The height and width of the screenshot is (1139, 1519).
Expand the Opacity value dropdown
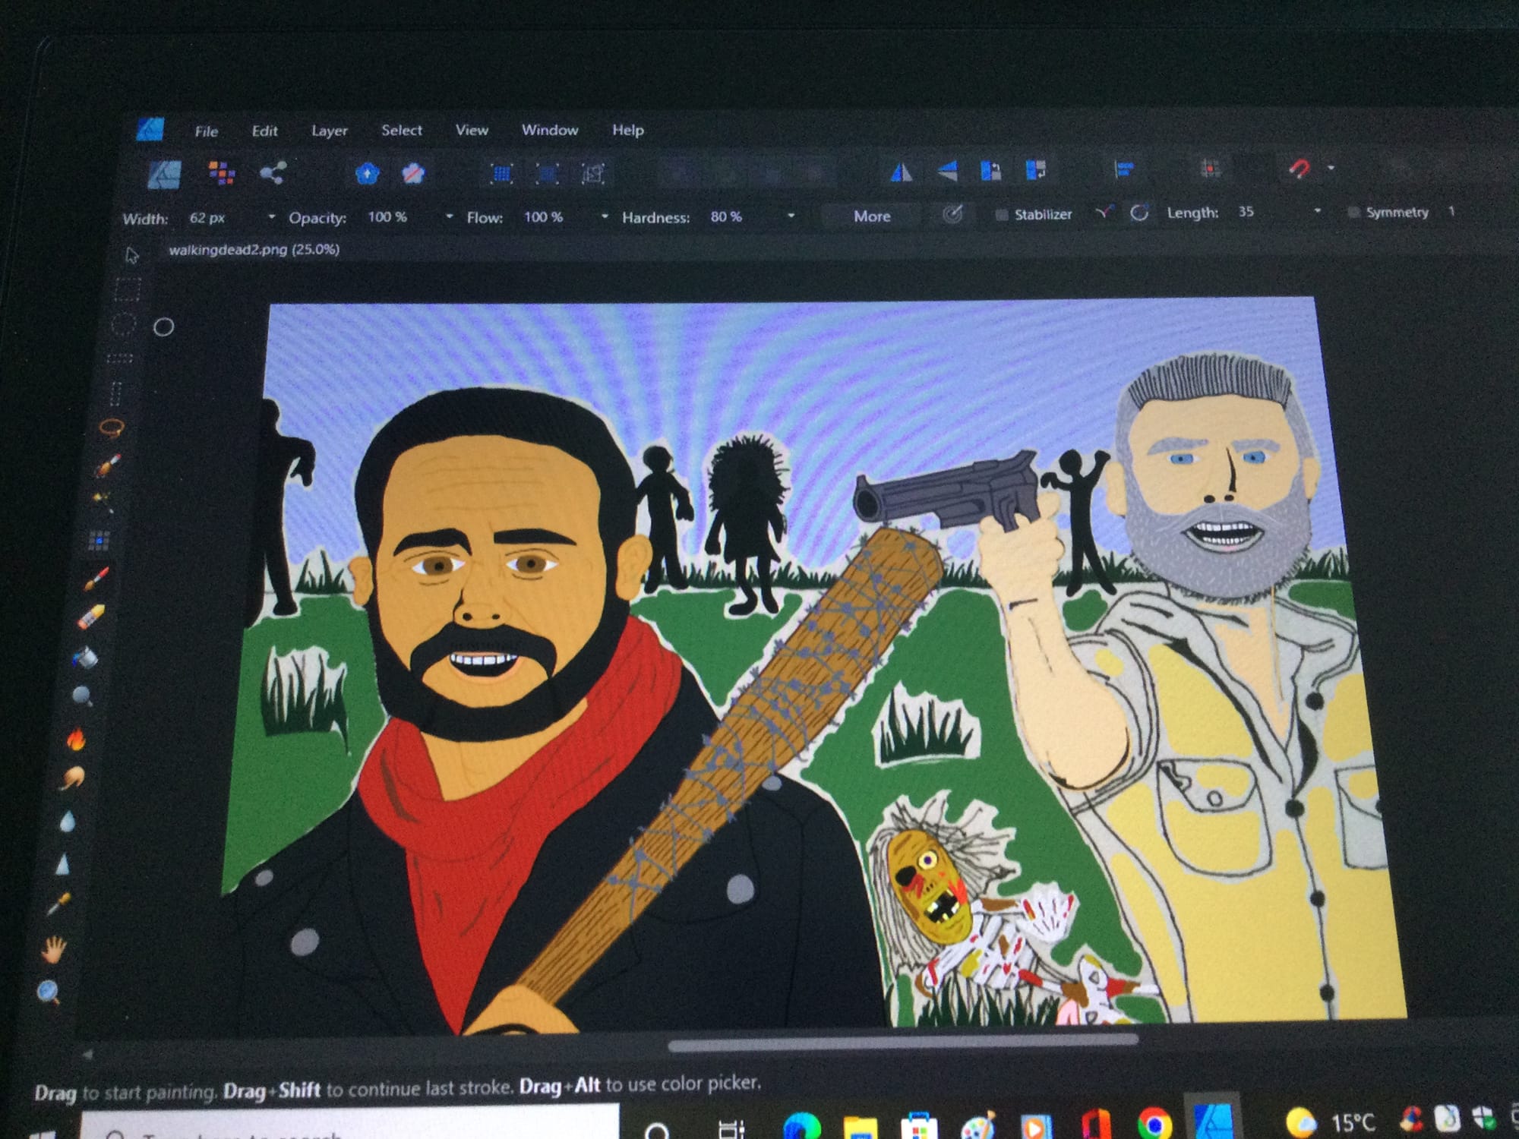point(449,216)
